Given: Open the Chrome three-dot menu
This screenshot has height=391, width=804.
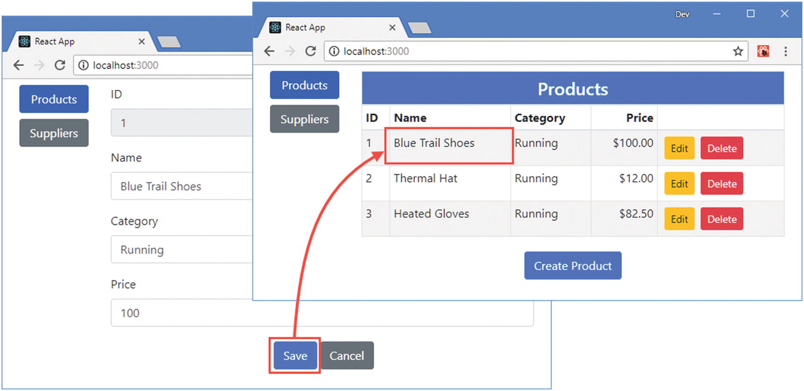Looking at the screenshot, I should tap(785, 51).
